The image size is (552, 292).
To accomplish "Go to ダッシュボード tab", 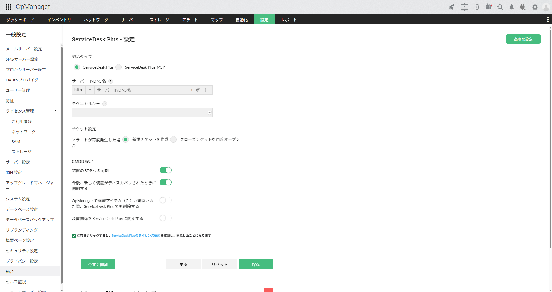I will click(x=20, y=20).
